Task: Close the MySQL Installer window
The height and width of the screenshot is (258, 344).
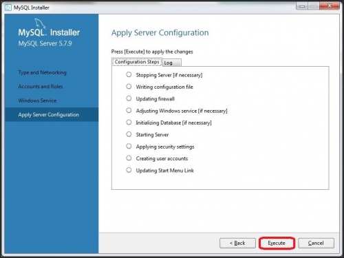Action: point(330,6)
